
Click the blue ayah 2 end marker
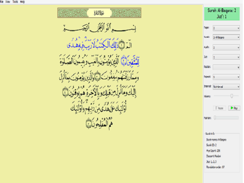click(x=124, y=61)
